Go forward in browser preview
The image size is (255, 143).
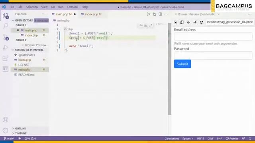pyautogui.click(x=195, y=22)
